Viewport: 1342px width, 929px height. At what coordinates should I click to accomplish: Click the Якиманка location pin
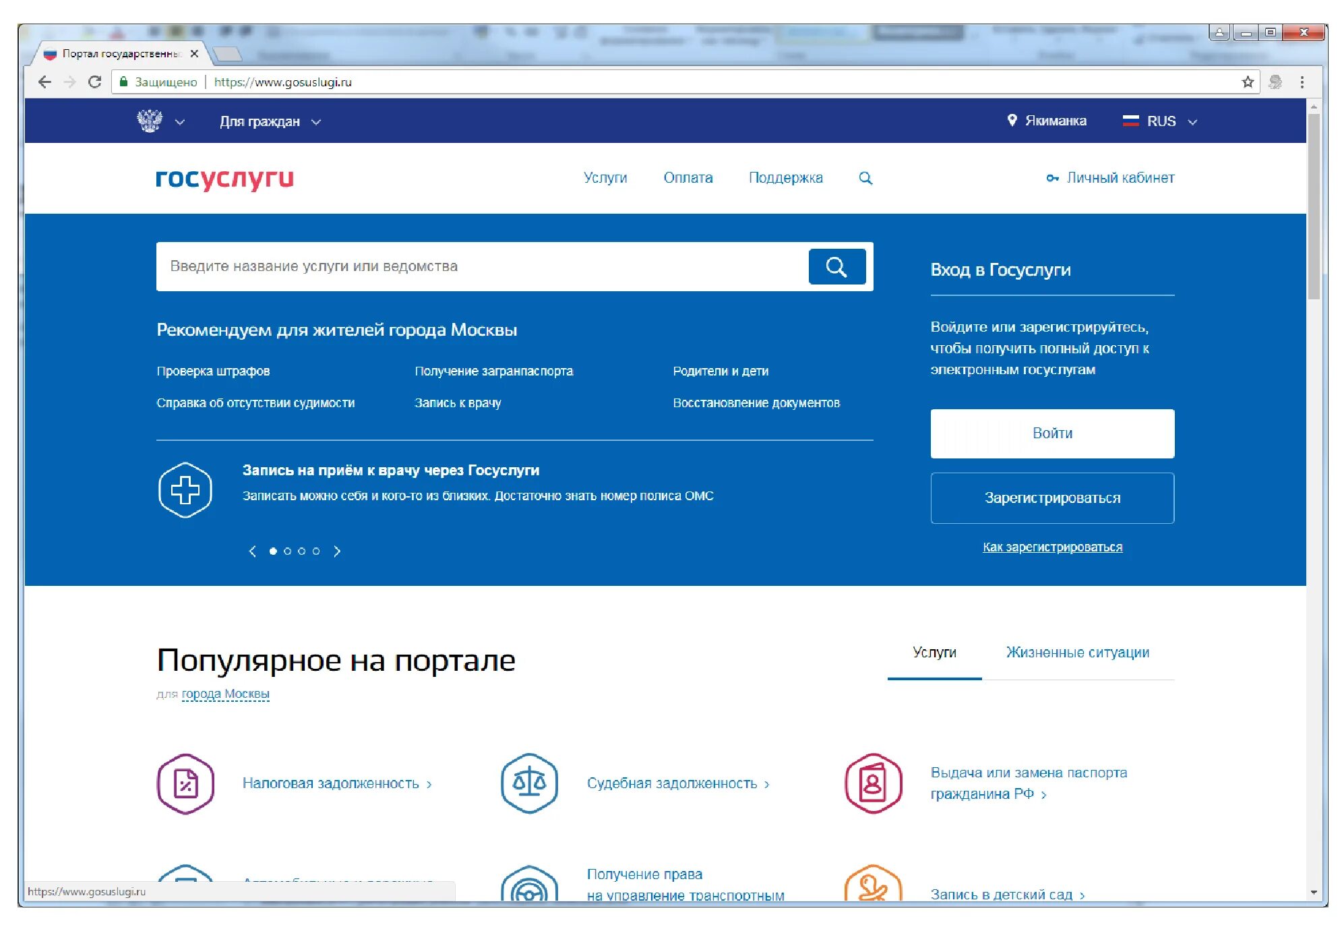(x=1012, y=120)
